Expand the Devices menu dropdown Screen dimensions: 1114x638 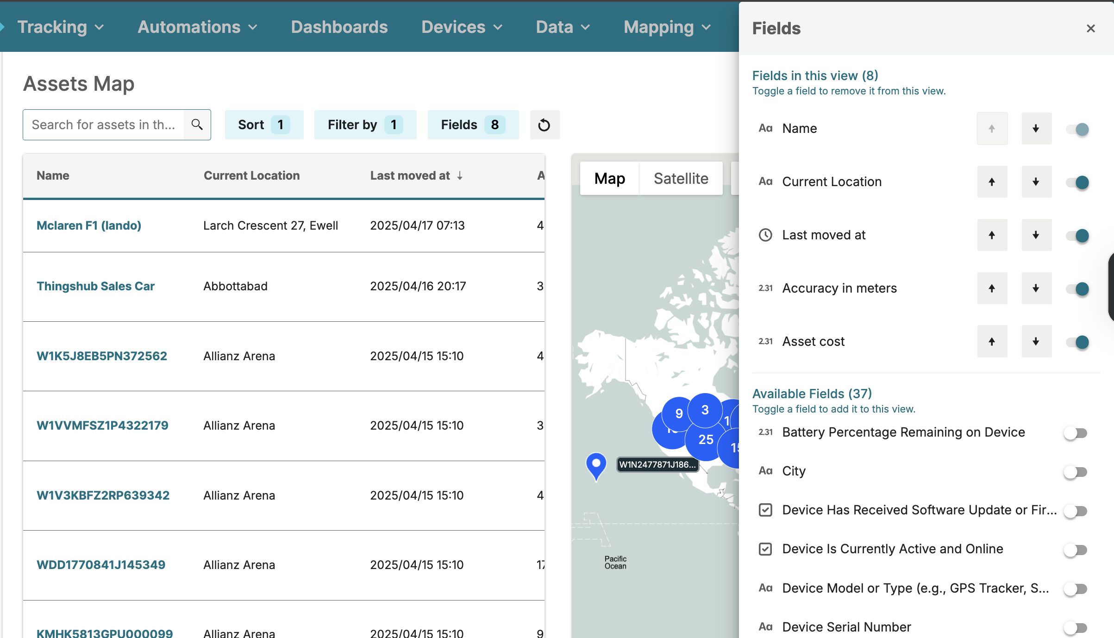click(x=462, y=27)
